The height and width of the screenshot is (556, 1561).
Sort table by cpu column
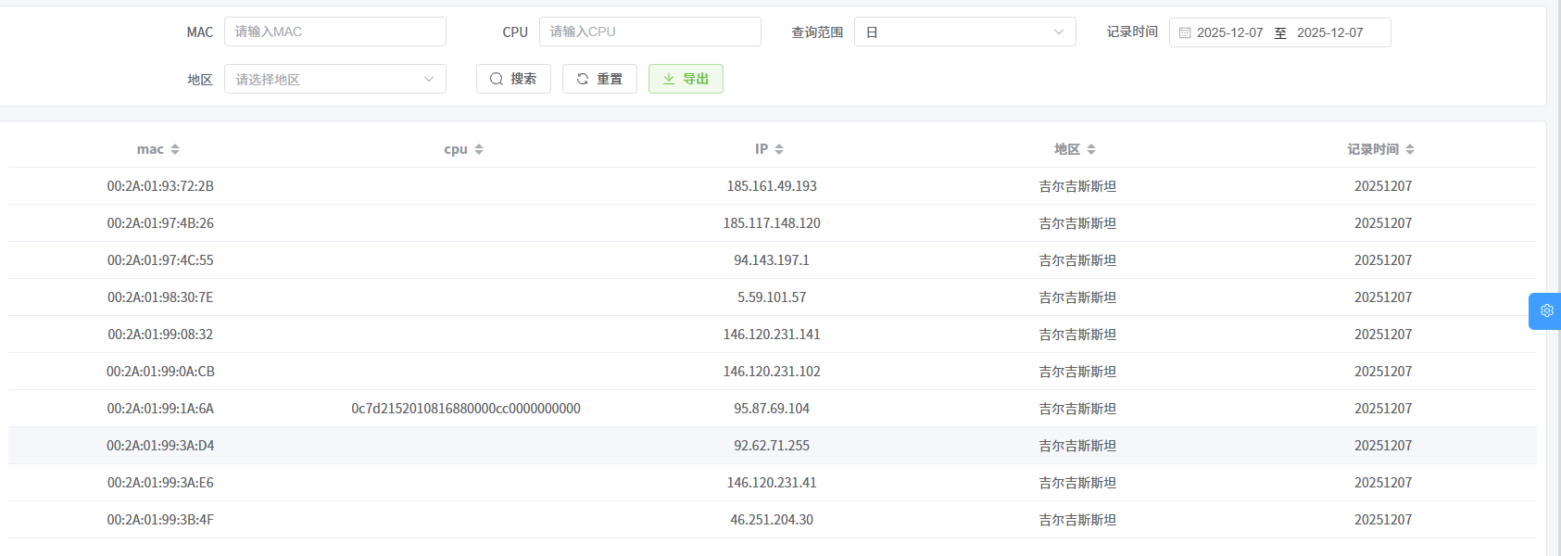tap(478, 149)
